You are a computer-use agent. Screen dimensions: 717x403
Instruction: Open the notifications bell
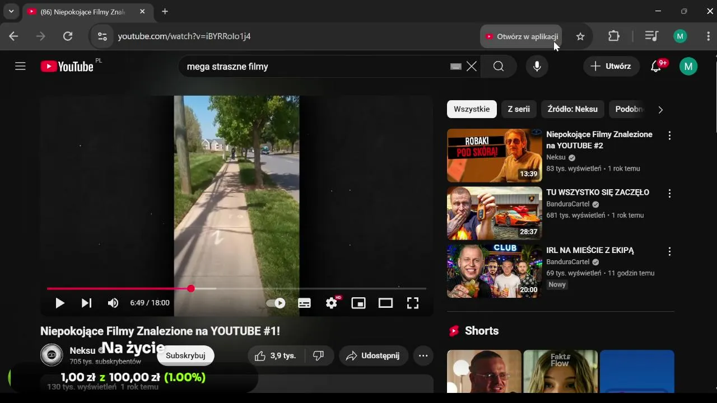pyautogui.click(x=656, y=67)
